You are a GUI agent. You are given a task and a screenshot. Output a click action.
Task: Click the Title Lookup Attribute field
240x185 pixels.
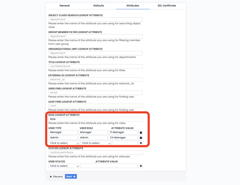(x=95, y=66)
